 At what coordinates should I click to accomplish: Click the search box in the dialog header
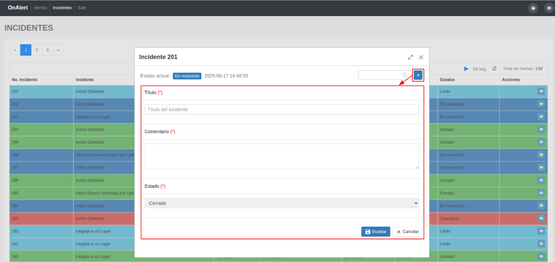coord(384,75)
